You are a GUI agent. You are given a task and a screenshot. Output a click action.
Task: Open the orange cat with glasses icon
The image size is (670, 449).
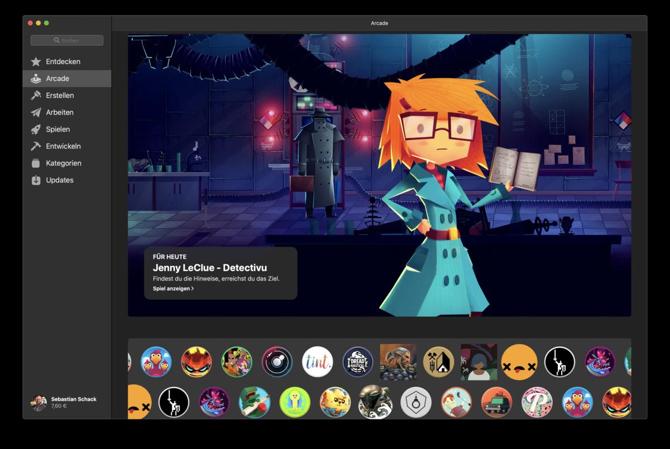coord(335,402)
